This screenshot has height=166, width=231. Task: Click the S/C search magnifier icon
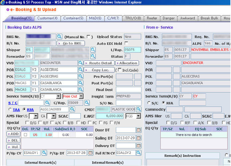(x=47, y=103)
